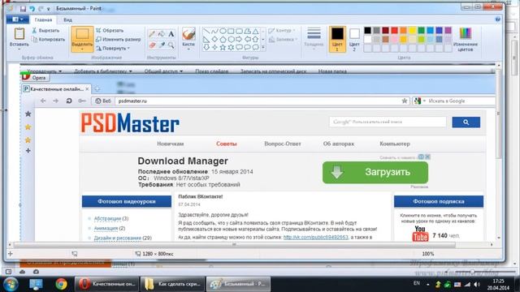Choose the isosceles triangle shape
The image size is (520, 292).
255,32
